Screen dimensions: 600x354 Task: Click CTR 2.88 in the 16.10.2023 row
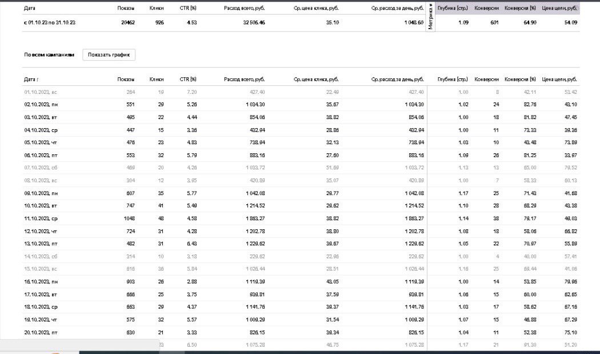(192, 282)
